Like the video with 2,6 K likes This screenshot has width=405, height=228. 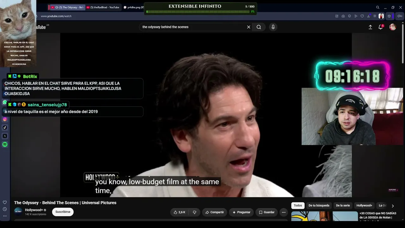click(179, 212)
